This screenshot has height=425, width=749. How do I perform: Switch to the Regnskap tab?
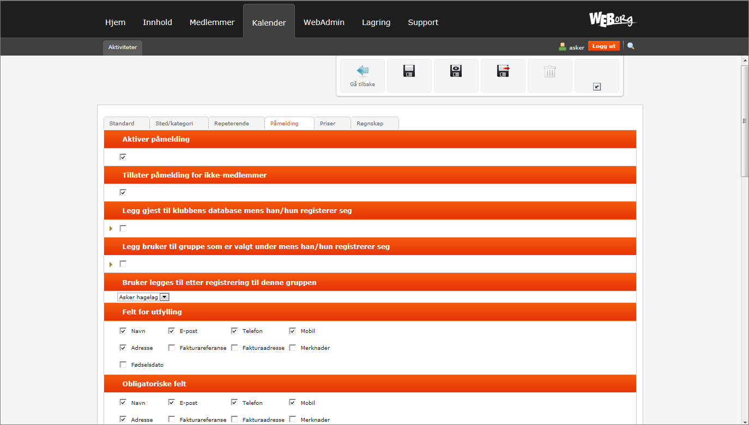tap(375, 123)
